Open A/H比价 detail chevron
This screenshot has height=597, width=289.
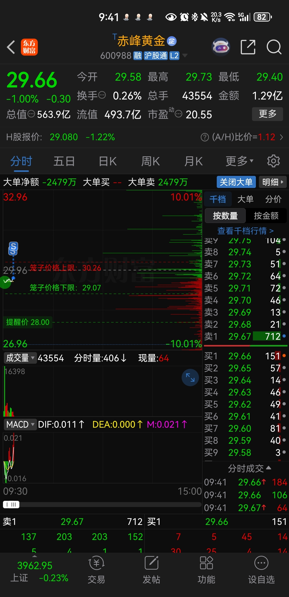click(x=281, y=137)
